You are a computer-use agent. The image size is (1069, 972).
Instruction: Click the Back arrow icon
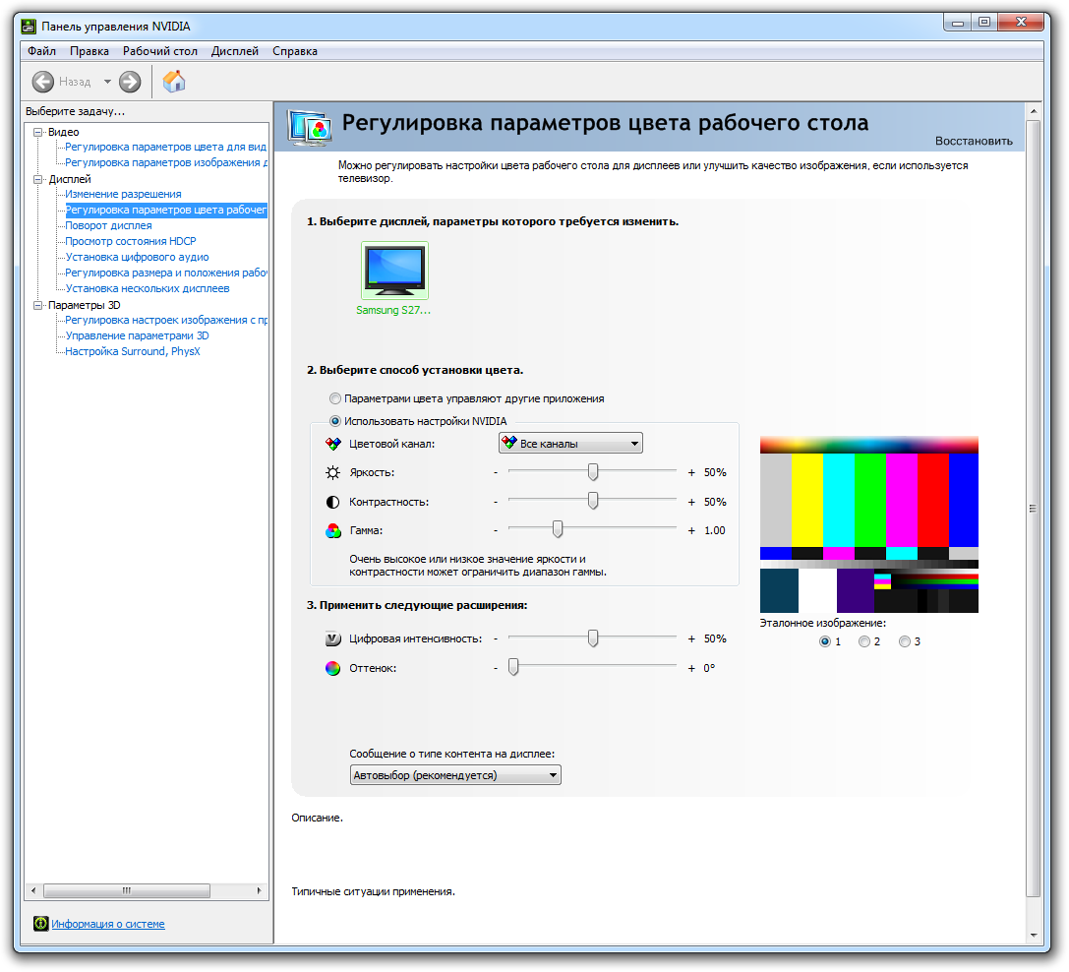[42, 82]
